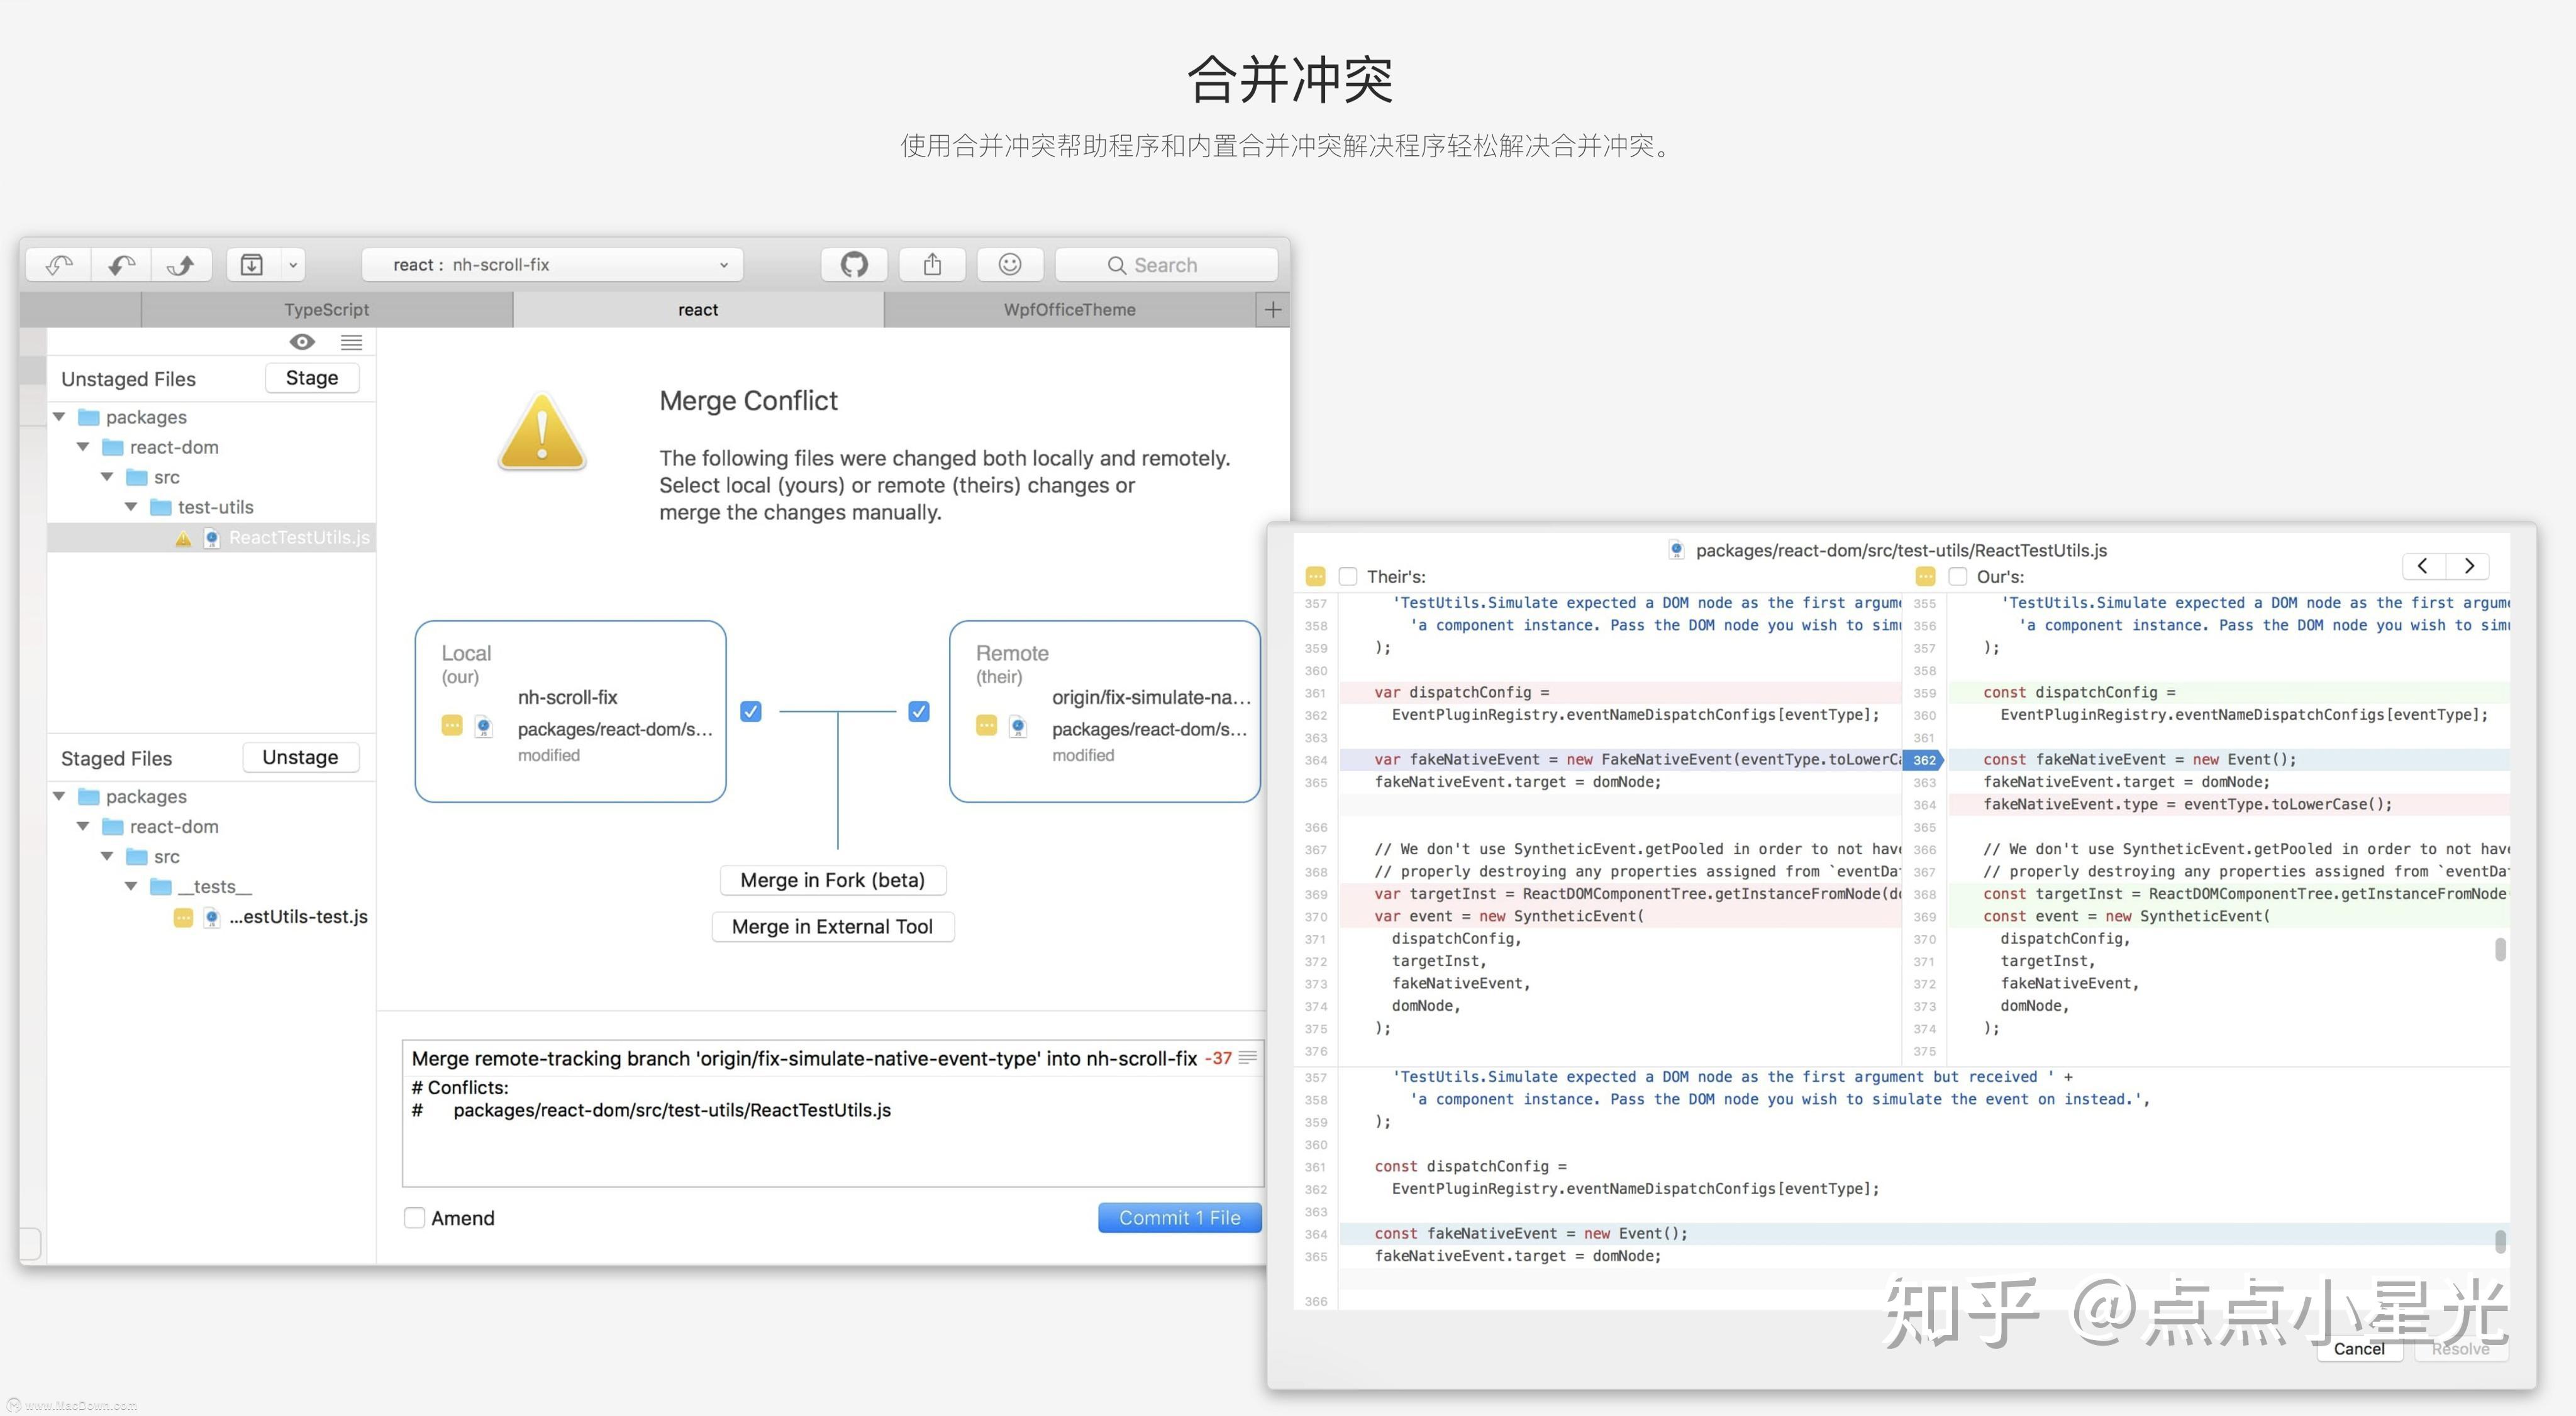The image size is (2576, 1416).
Task: Click the fetch icon in toolbar
Action: click(x=57, y=264)
